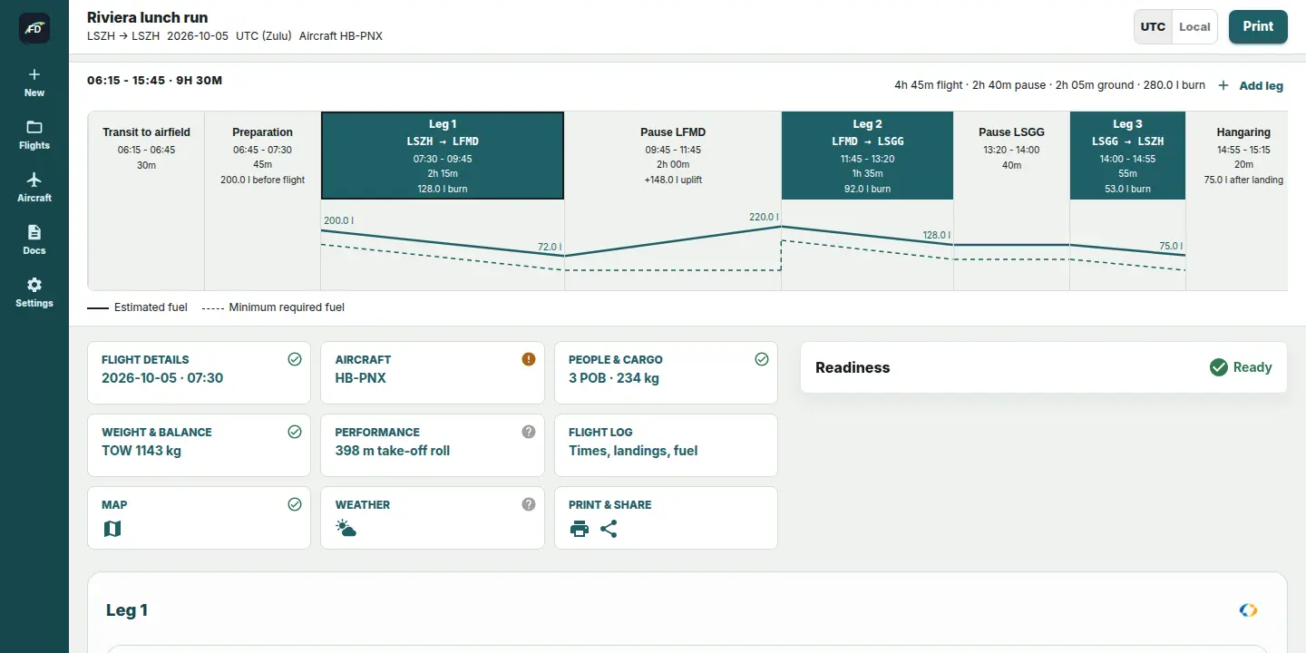Click the Weather sun-cloud icon
Screen dimensions: 1306x653
coord(346,529)
